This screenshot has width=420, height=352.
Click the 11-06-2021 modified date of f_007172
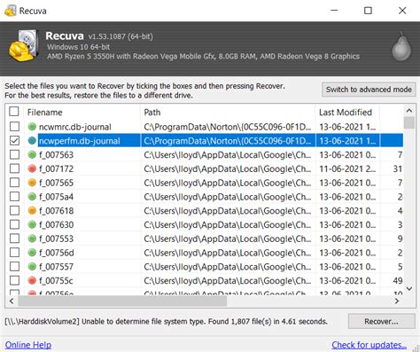pos(347,169)
